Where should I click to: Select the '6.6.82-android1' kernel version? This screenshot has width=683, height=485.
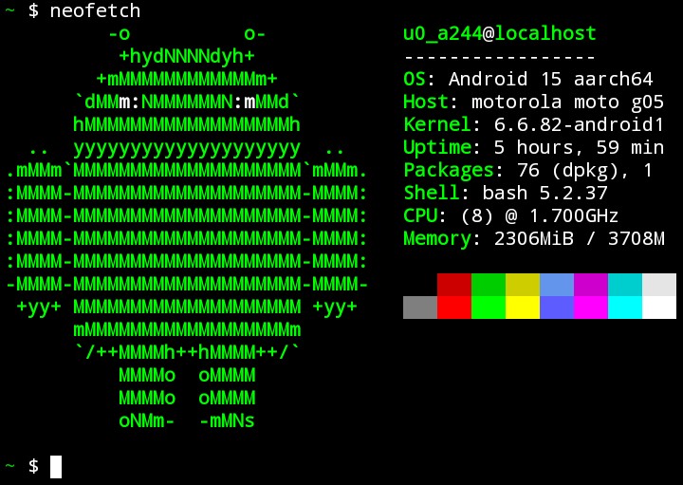pos(579,124)
